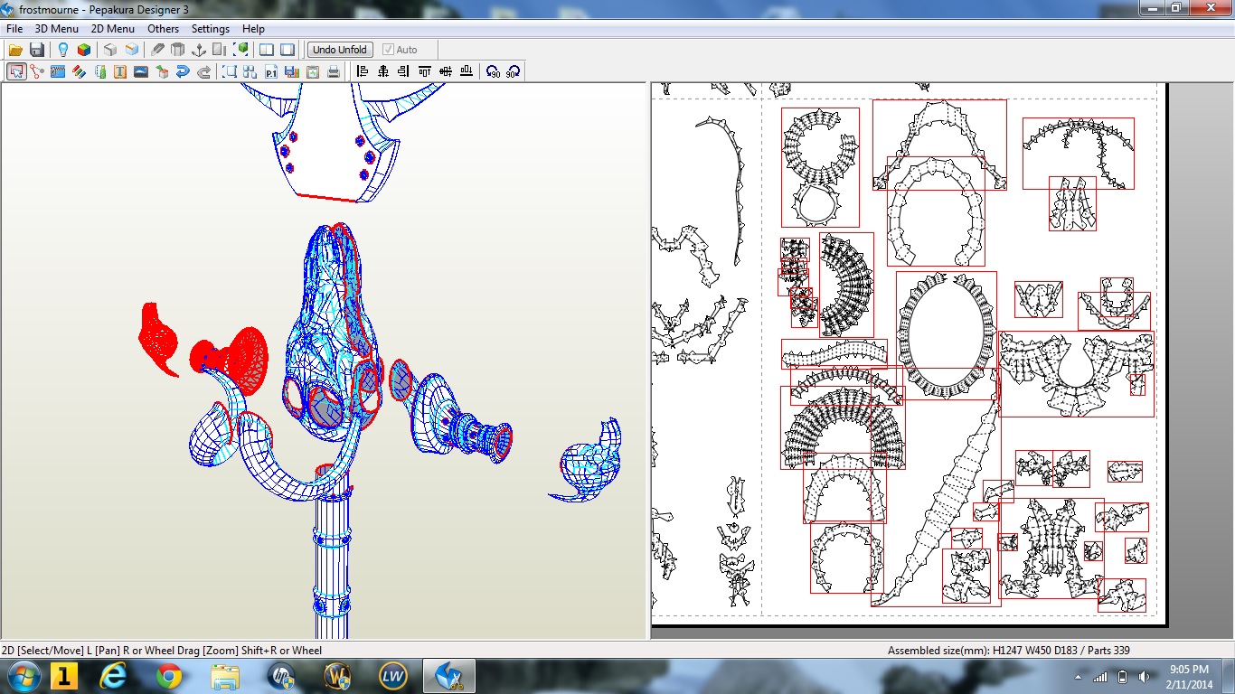Screen dimensions: 1235x694
Task: Open the Windows Start menu
Action: (22, 676)
